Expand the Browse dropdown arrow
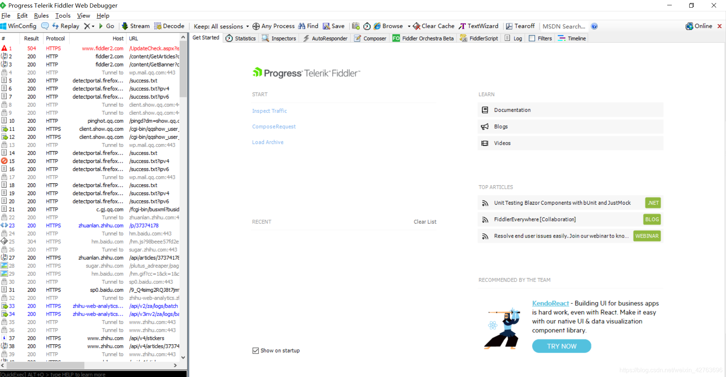 [409, 26]
